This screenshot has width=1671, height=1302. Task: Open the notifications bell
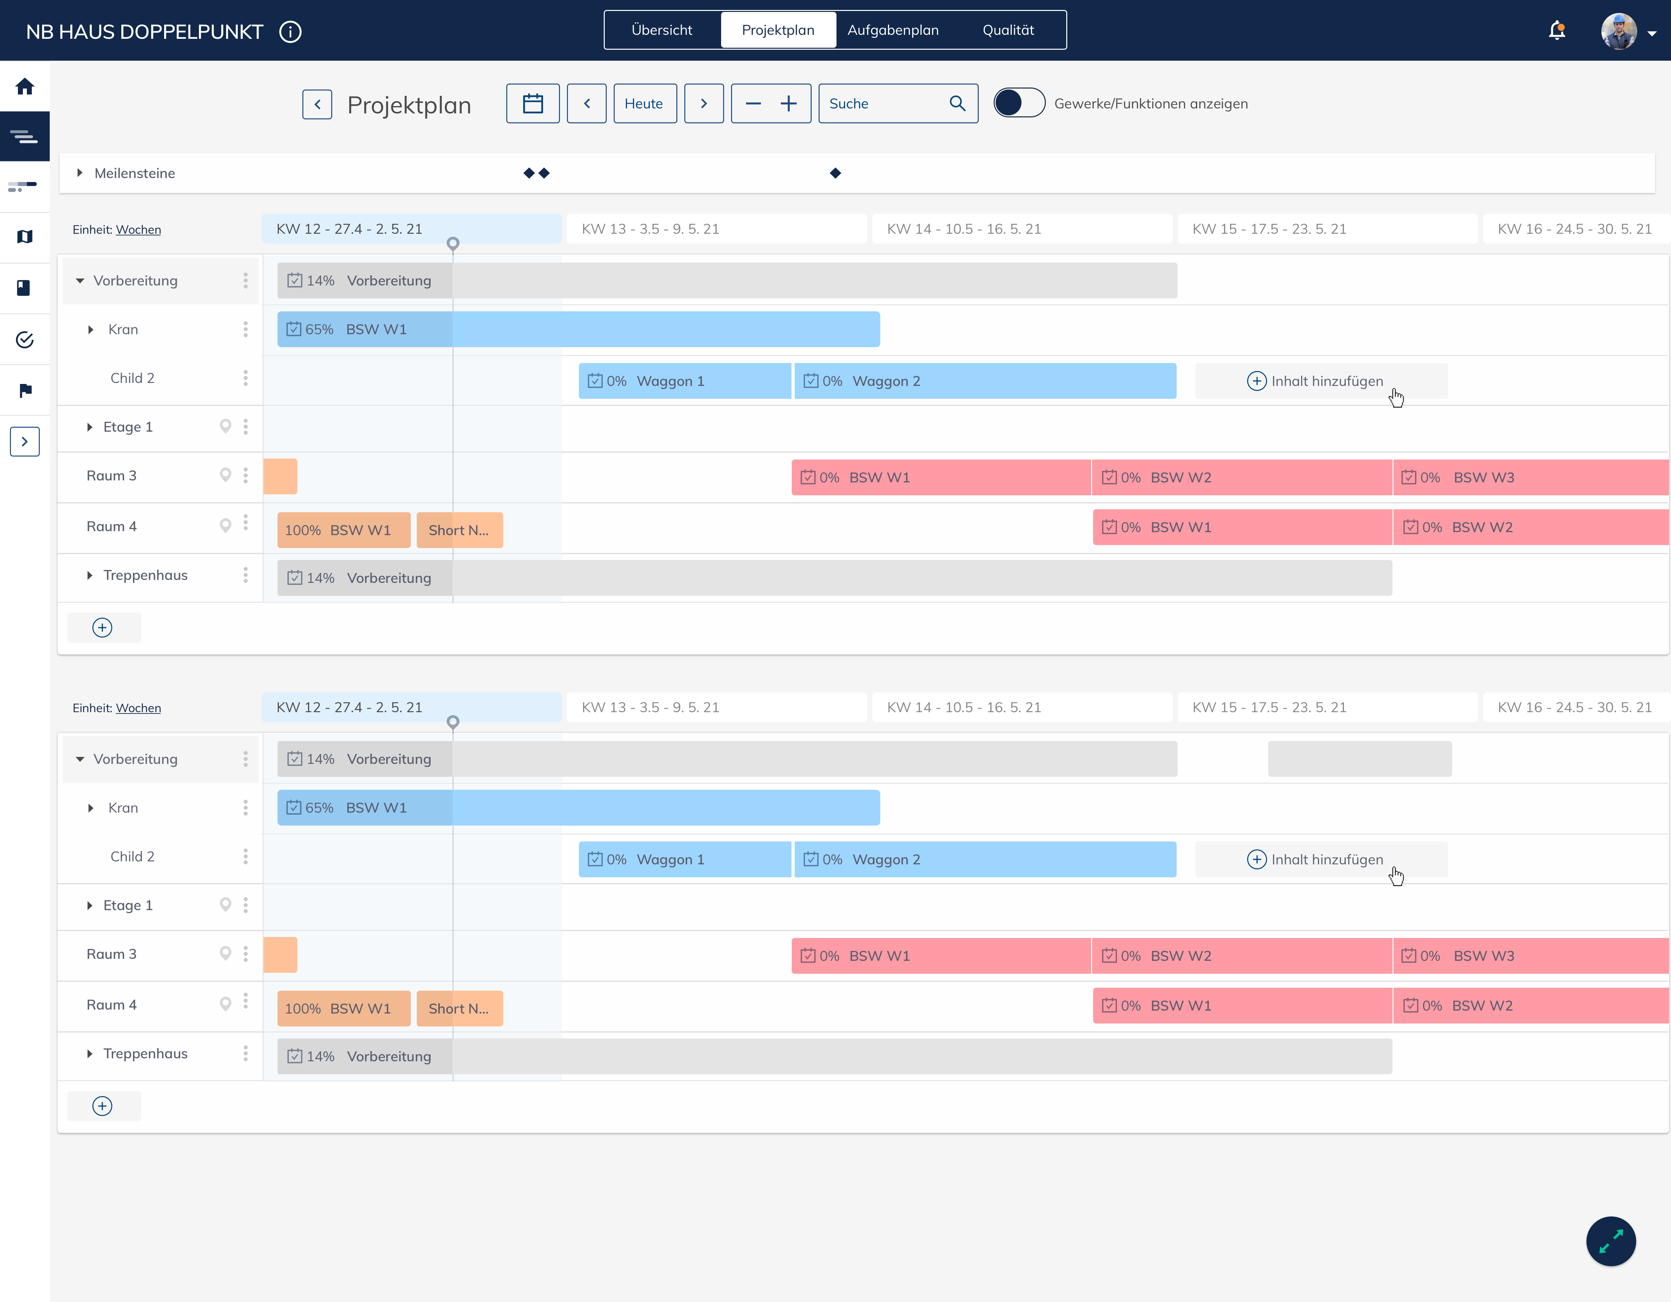pos(1557,31)
